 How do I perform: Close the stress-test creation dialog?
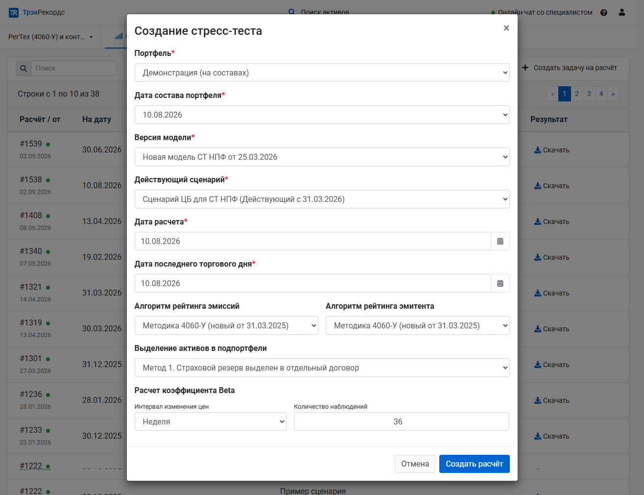pos(506,28)
